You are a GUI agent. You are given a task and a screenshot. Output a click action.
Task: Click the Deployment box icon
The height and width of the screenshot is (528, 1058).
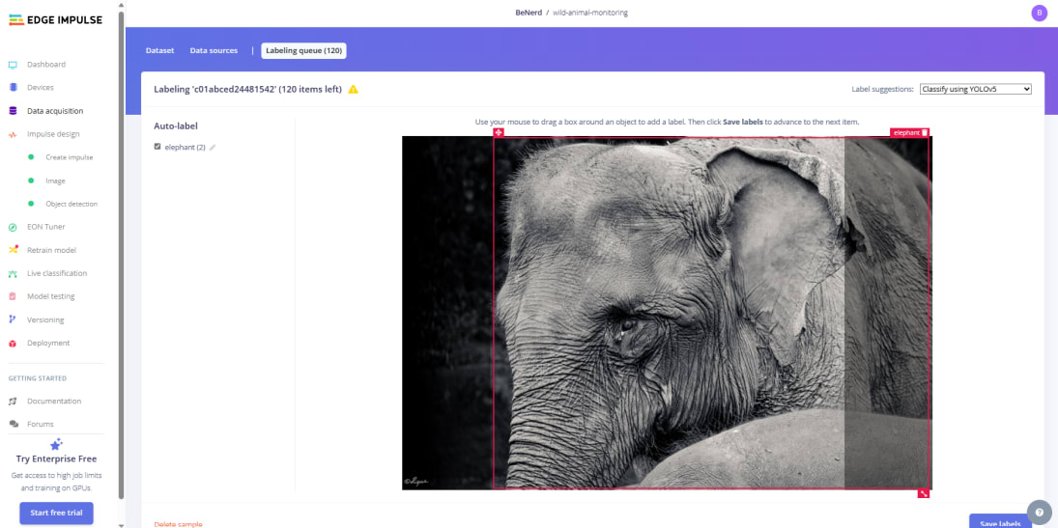(x=13, y=344)
